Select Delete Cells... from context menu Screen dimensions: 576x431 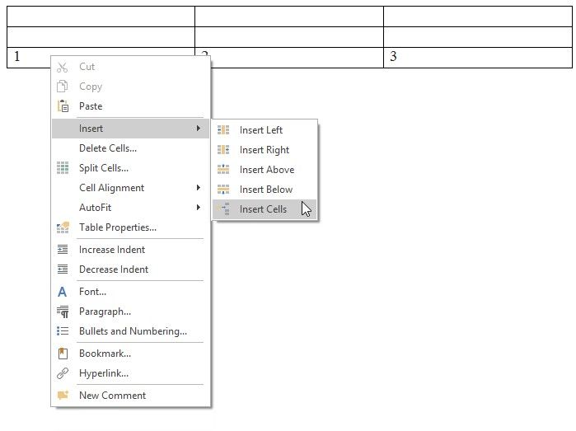click(108, 148)
